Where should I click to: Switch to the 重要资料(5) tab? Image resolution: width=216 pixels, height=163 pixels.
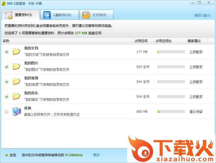pyautogui.click(x=21, y=15)
